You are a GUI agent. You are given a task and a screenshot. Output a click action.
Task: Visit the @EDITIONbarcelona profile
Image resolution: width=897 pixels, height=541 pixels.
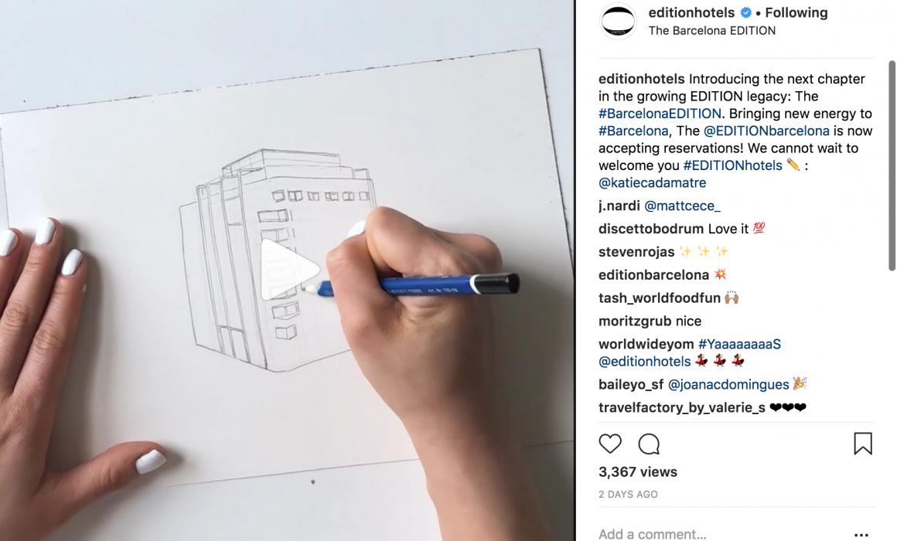click(766, 131)
